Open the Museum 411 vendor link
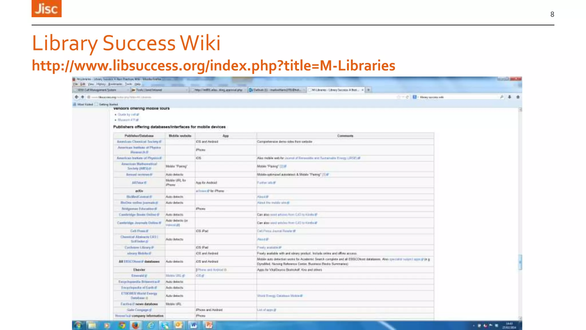The image size is (586, 330). pyautogui.click(x=128, y=120)
